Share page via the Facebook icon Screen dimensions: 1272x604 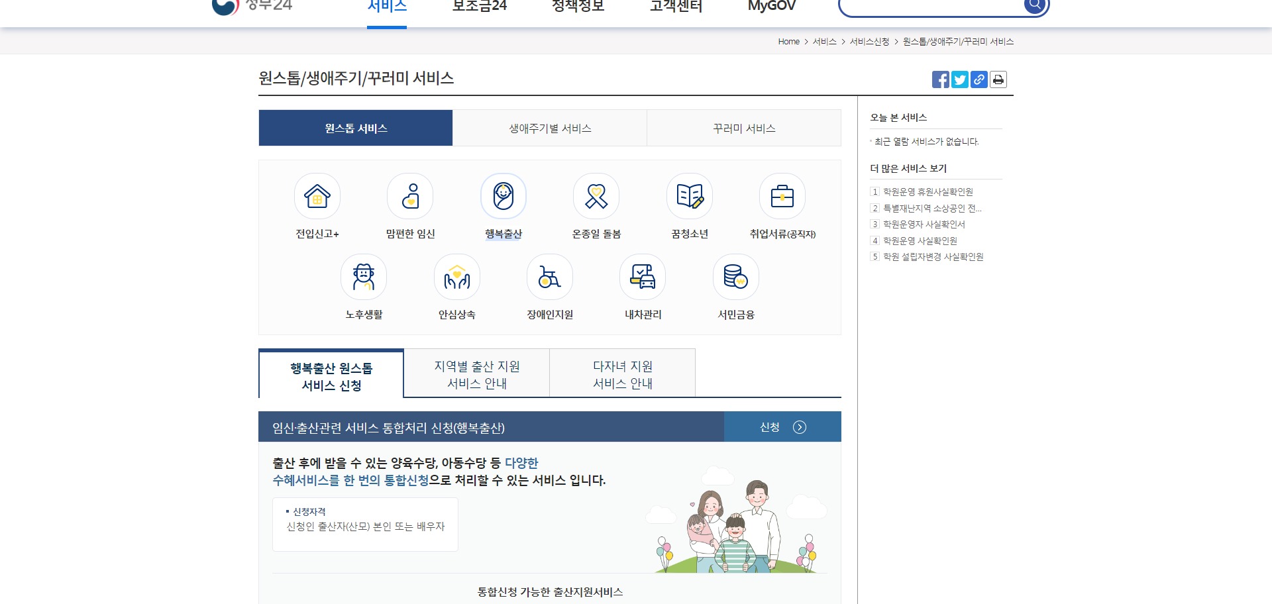coord(939,79)
